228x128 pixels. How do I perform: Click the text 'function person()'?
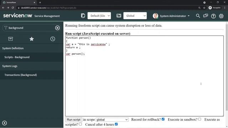[78, 38]
